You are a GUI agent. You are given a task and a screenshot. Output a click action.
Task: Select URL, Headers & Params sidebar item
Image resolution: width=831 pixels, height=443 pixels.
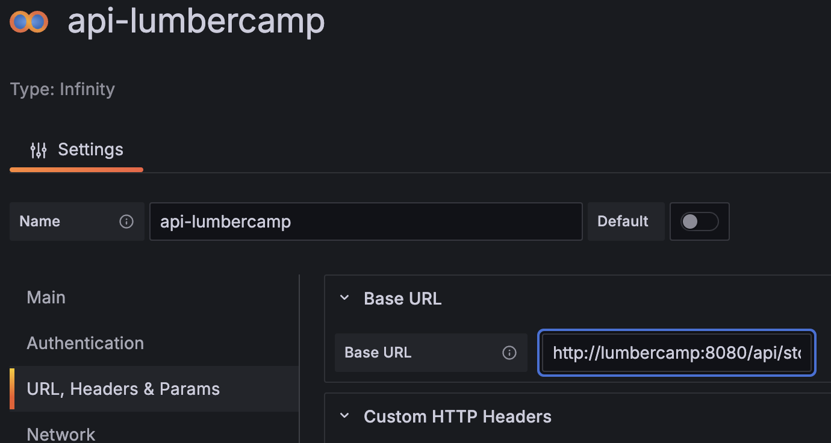(x=123, y=389)
